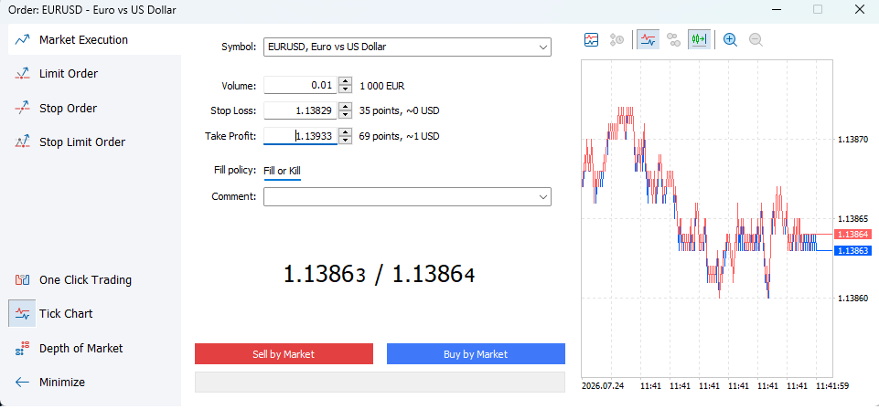Image resolution: width=879 pixels, height=409 pixels.
Task: Click the Volume input field
Action: click(x=301, y=86)
